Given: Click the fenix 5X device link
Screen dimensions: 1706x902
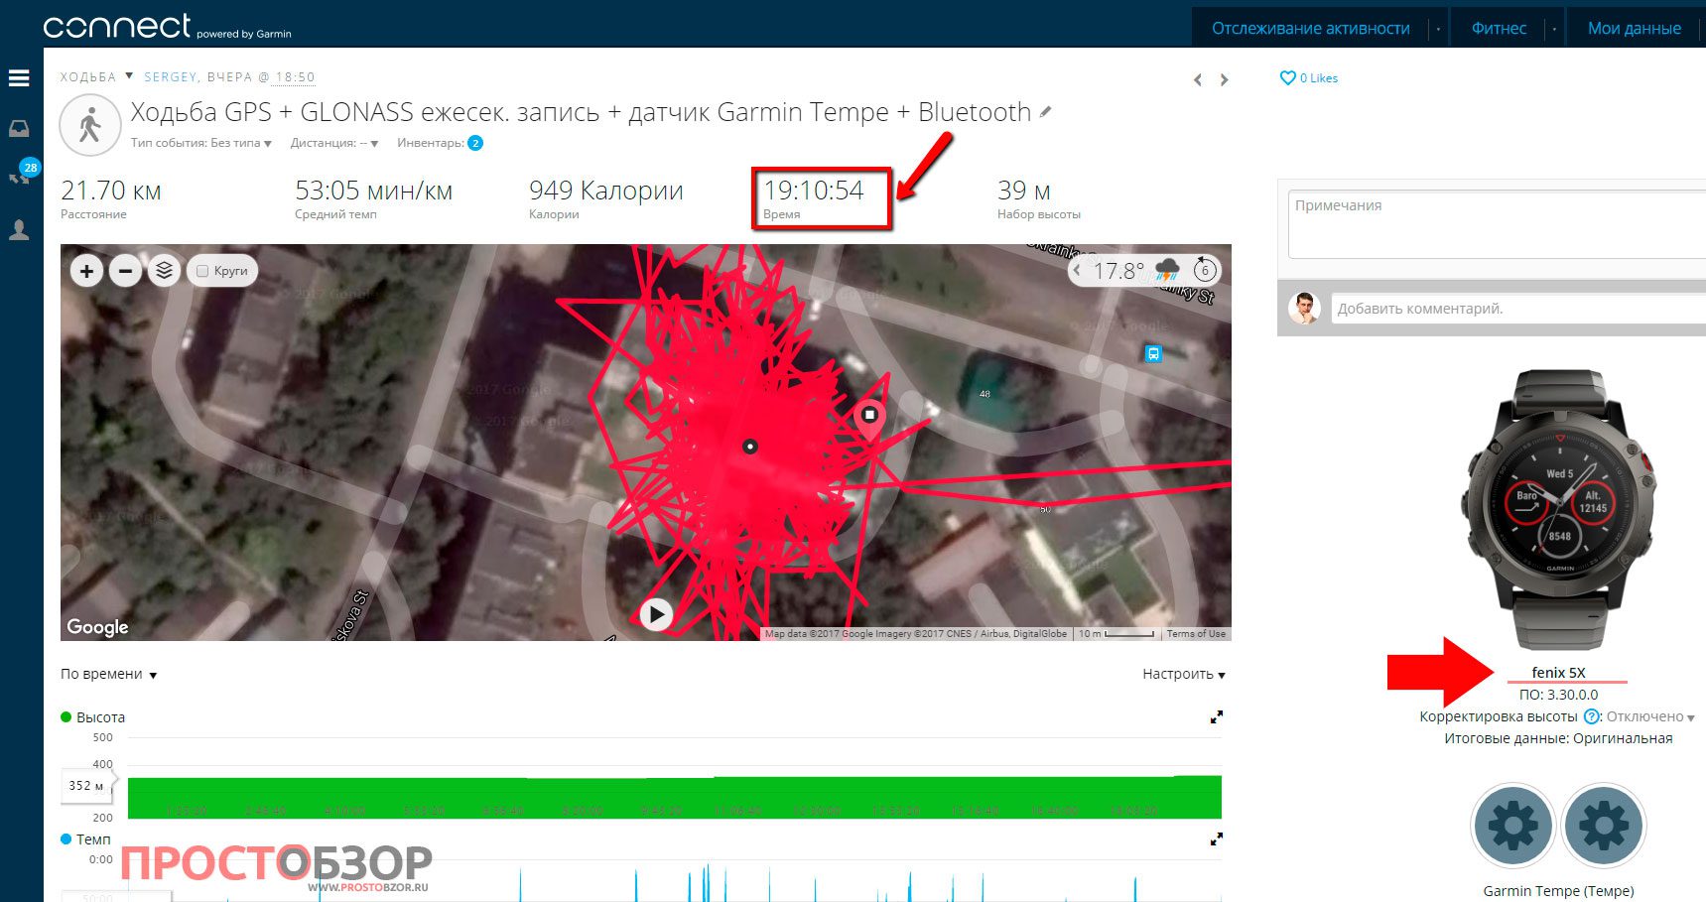Looking at the screenshot, I should point(1558,673).
